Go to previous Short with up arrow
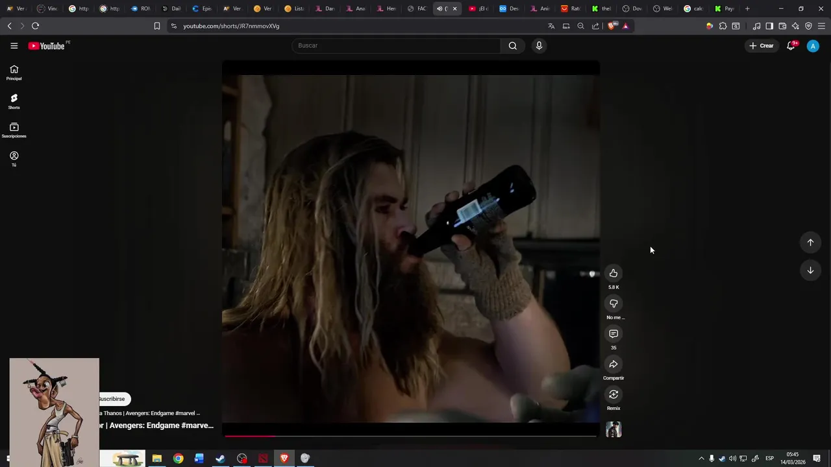 (x=810, y=243)
